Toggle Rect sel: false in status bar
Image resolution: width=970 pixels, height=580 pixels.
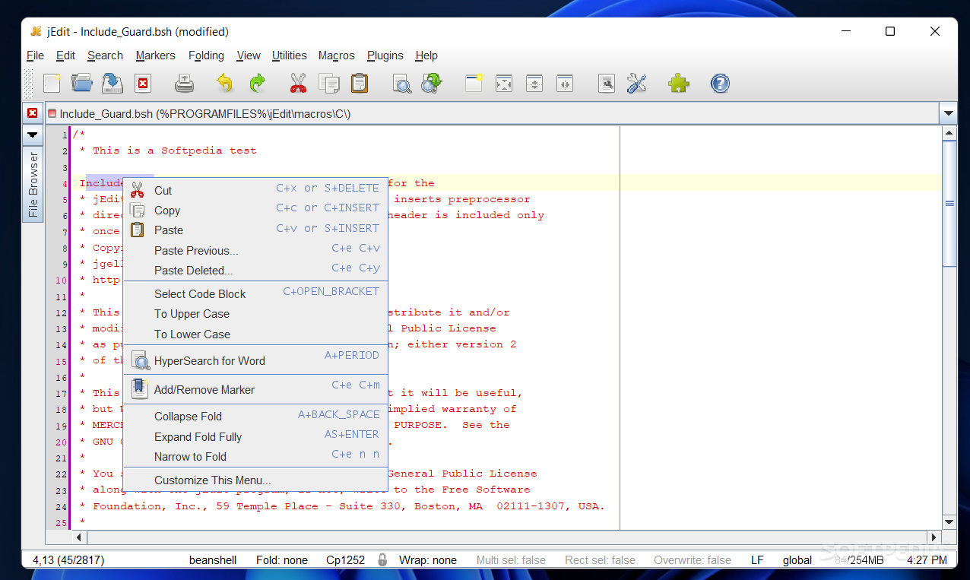click(600, 560)
